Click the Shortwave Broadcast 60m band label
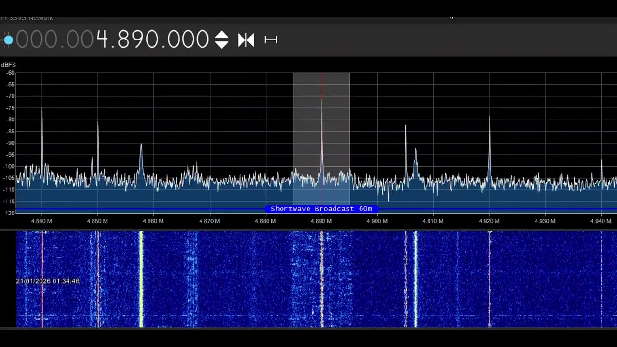 pyautogui.click(x=322, y=209)
